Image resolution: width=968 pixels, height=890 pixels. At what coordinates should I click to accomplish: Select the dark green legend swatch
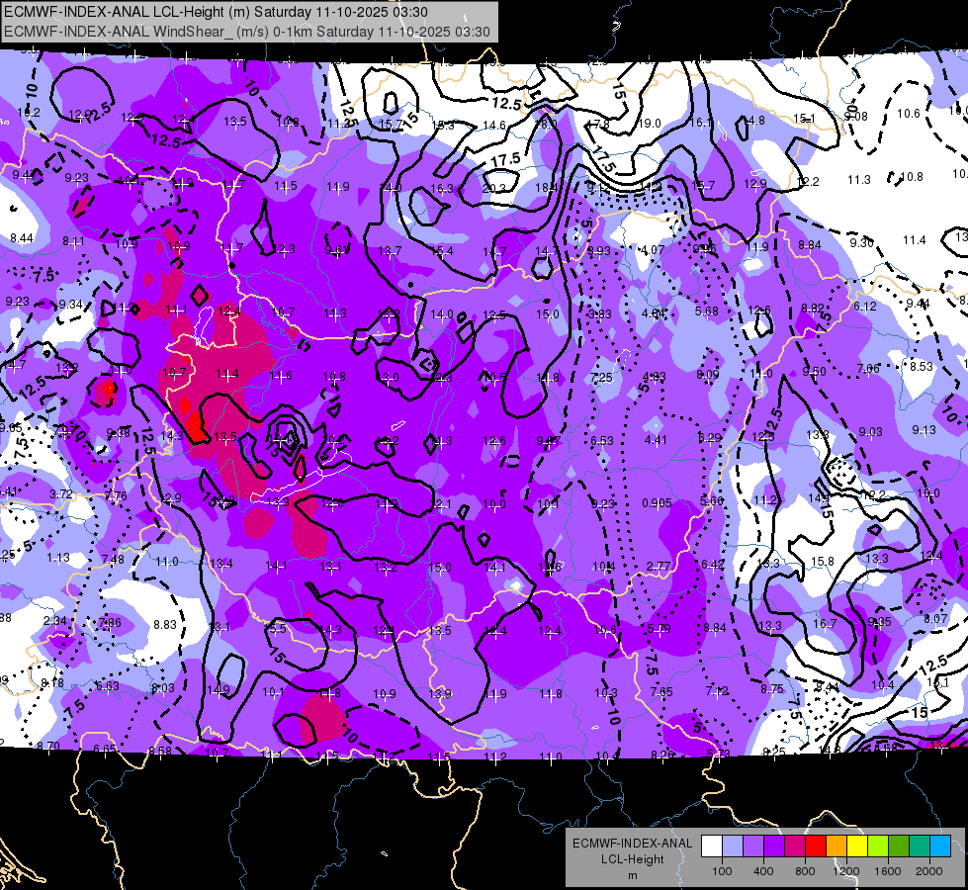click(899, 845)
